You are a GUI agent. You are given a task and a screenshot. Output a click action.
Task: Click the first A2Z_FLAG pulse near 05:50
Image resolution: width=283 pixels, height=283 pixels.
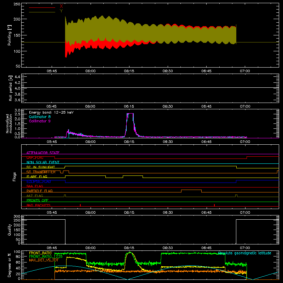(x=65, y=196)
